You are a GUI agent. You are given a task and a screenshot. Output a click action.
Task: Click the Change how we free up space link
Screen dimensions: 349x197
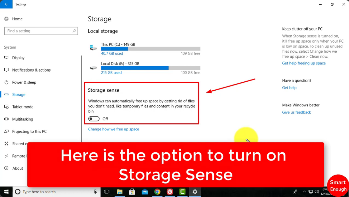(x=113, y=129)
